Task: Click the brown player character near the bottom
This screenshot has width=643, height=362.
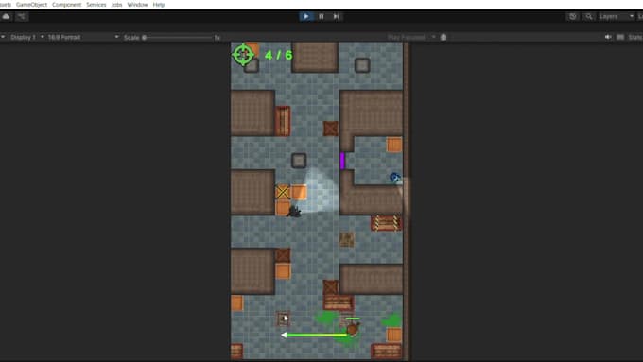Action: [x=353, y=328]
